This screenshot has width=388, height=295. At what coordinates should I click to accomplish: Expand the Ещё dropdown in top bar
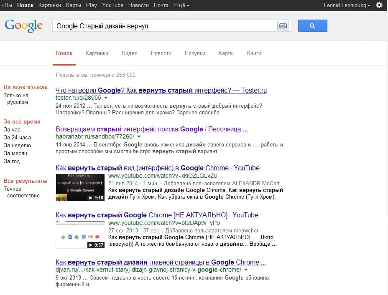(181, 5)
